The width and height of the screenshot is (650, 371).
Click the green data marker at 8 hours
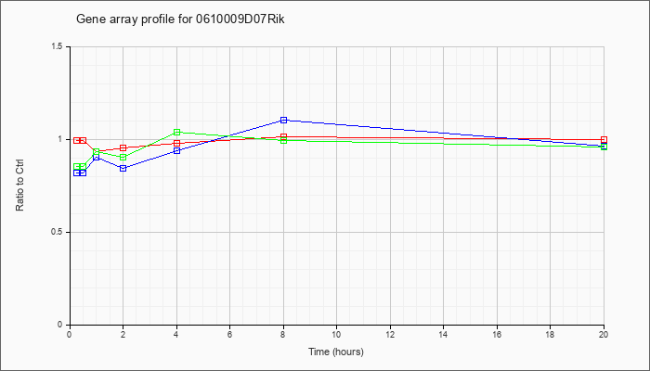[x=283, y=140]
